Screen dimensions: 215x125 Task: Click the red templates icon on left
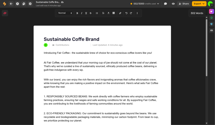coord(5,13)
